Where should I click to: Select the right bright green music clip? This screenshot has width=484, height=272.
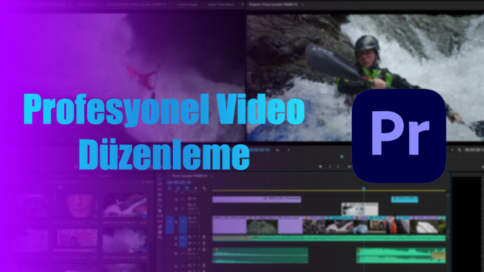401,255
